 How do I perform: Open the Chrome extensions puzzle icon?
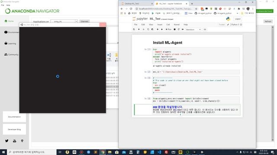pos(239,9)
